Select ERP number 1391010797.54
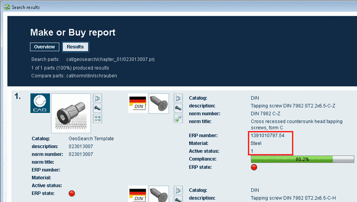 (x=268, y=135)
